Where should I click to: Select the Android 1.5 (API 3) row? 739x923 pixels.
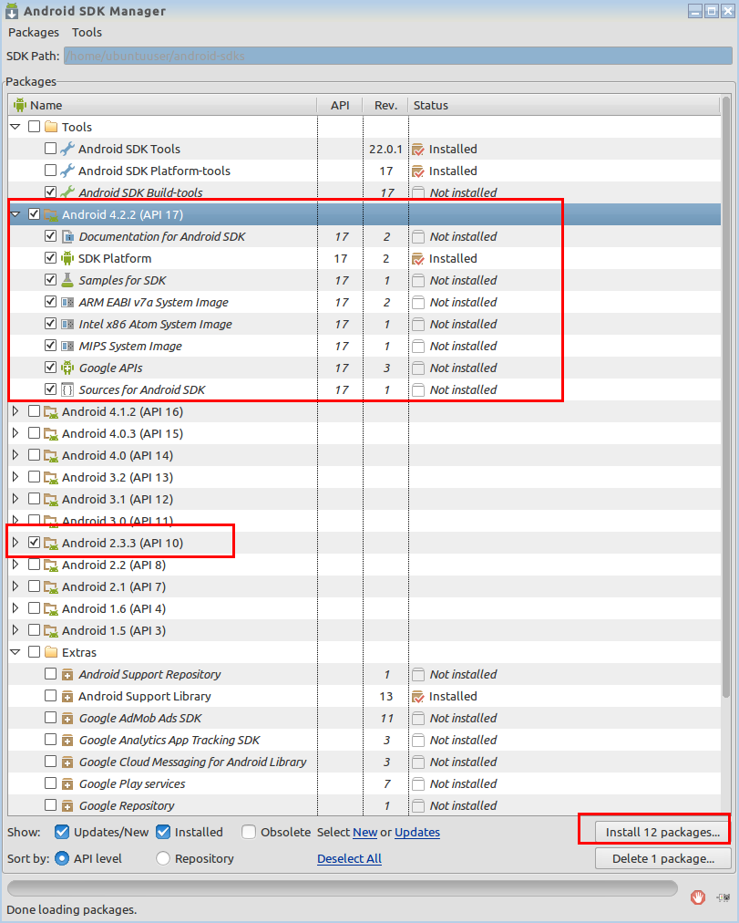click(364, 630)
